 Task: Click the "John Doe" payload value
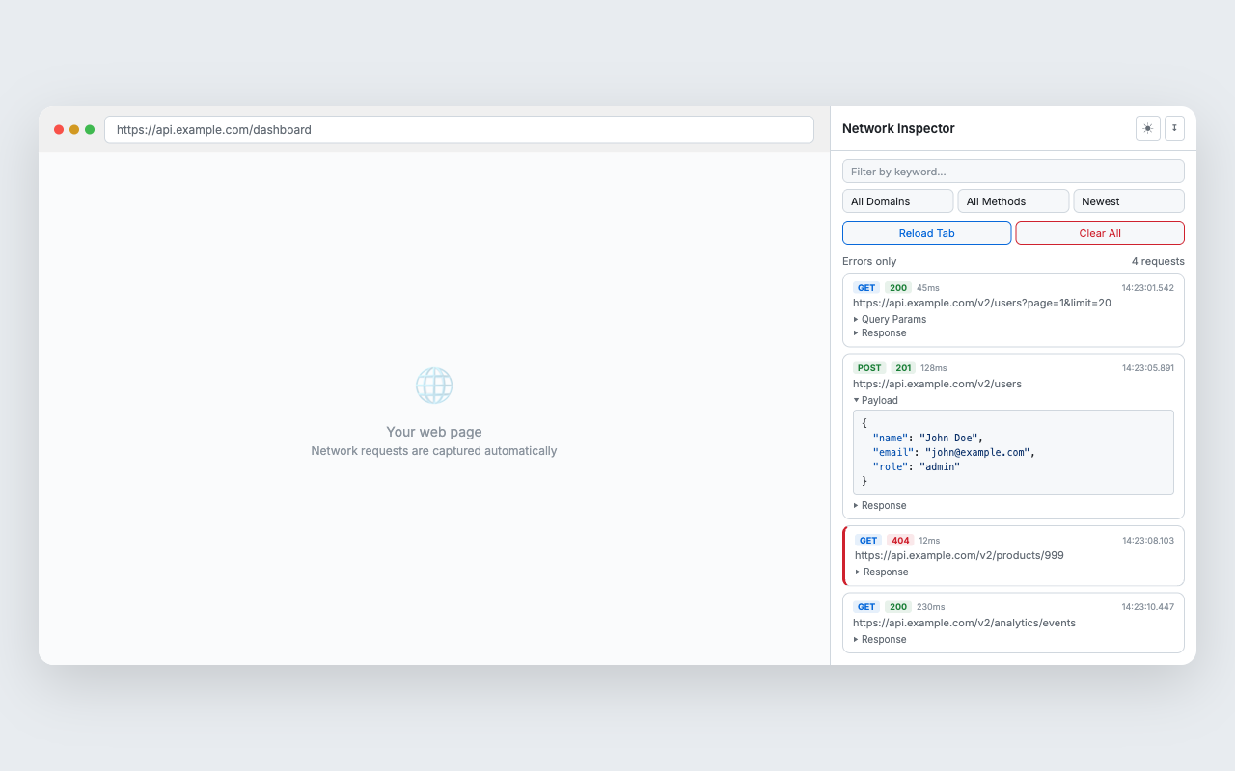tap(949, 438)
